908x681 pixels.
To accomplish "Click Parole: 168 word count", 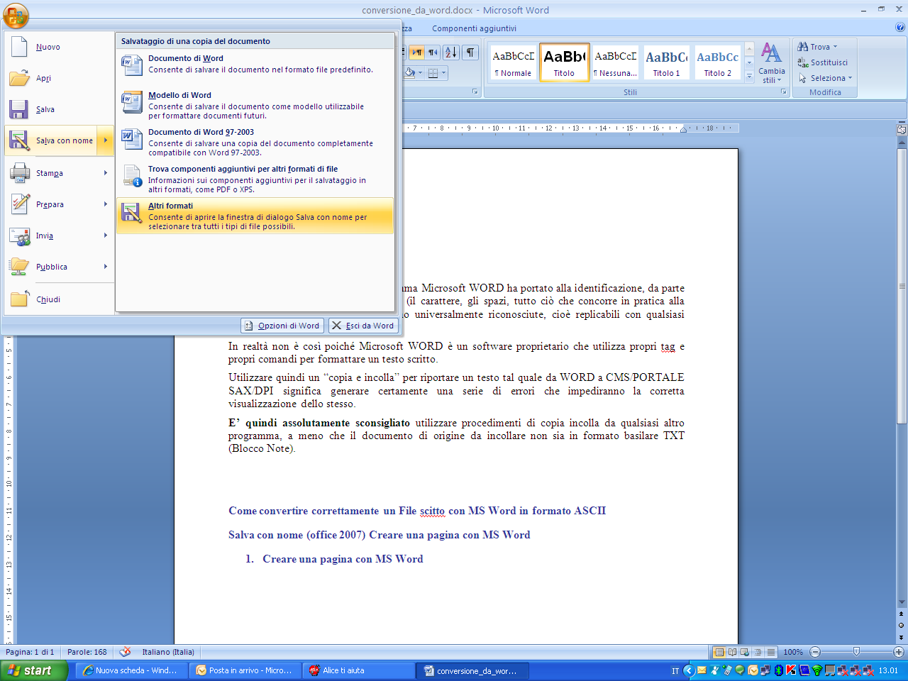I will [x=87, y=652].
